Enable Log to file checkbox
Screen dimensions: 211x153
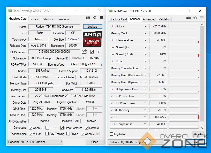pos(111,134)
